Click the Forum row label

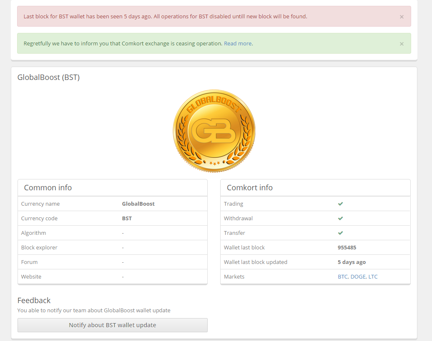29,262
